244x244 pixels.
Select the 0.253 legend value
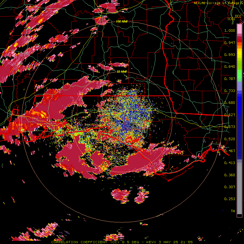pos(230,199)
